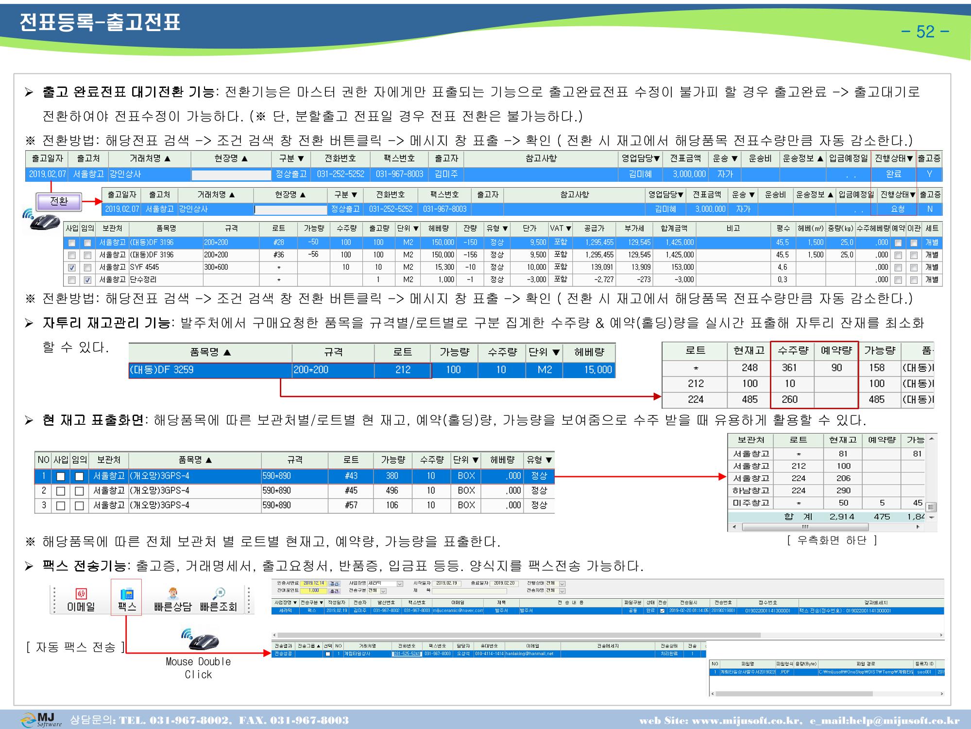Image resolution: width=971 pixels, height=729 pixels.
Task: Click 결과메세지 column header in fax log
Action: 871,603
